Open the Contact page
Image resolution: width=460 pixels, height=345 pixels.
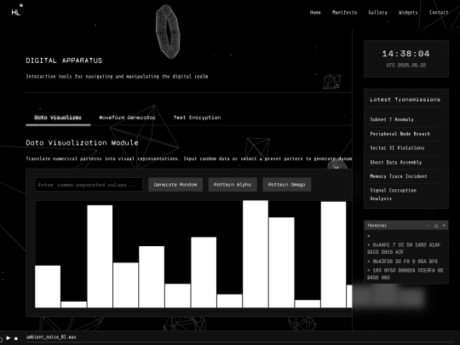[439, 12]
